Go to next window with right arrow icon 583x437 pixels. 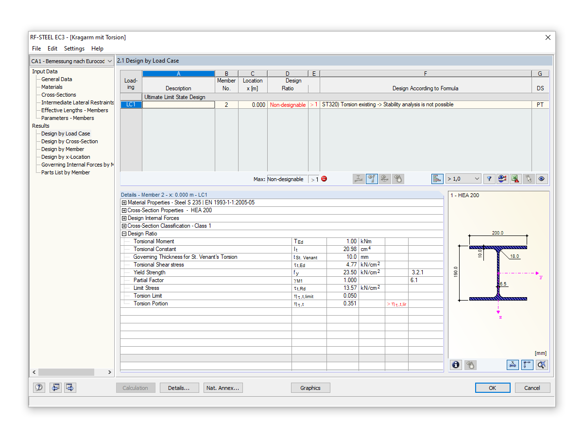[x=70, y=387]
